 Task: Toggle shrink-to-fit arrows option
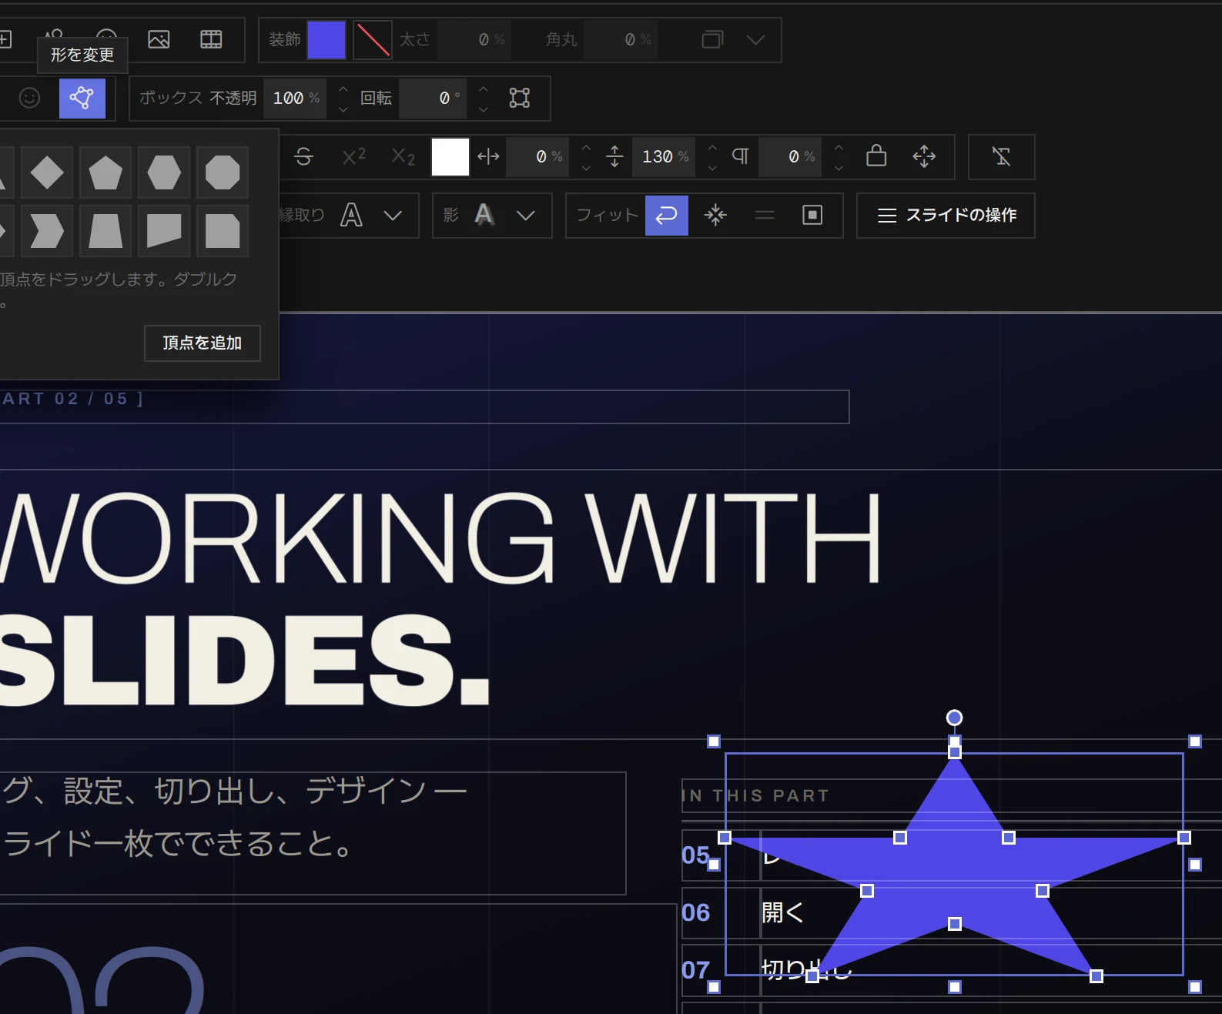[715, 215]
